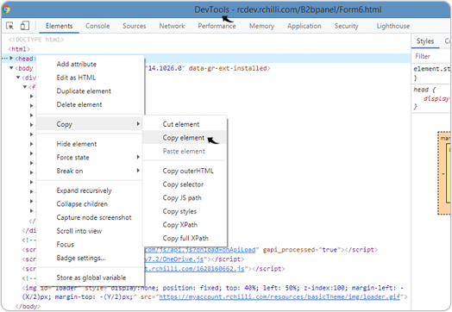The height and width of the screenshot is (312, 452).
Task: Go to the Memory tab
Action: tap(261, 26)
